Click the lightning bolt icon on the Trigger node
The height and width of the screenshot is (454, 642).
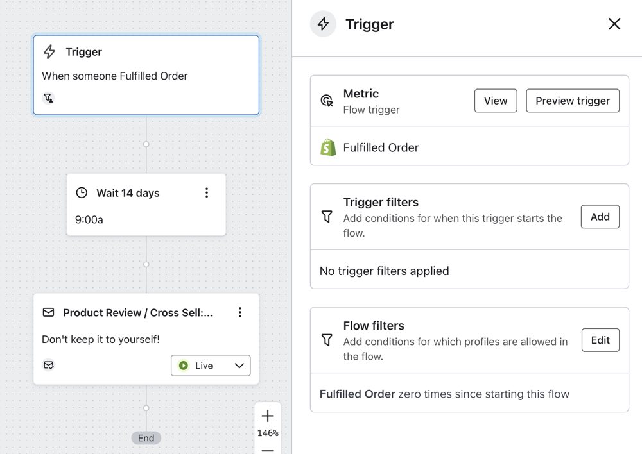pos(49,52)
